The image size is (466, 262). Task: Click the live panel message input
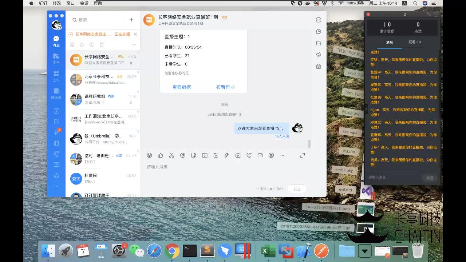395,178
